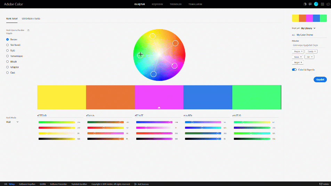Screen dimensions: 331x186
Task: Adjust the blue swatch's first channel slider
Action: (203, 122)
